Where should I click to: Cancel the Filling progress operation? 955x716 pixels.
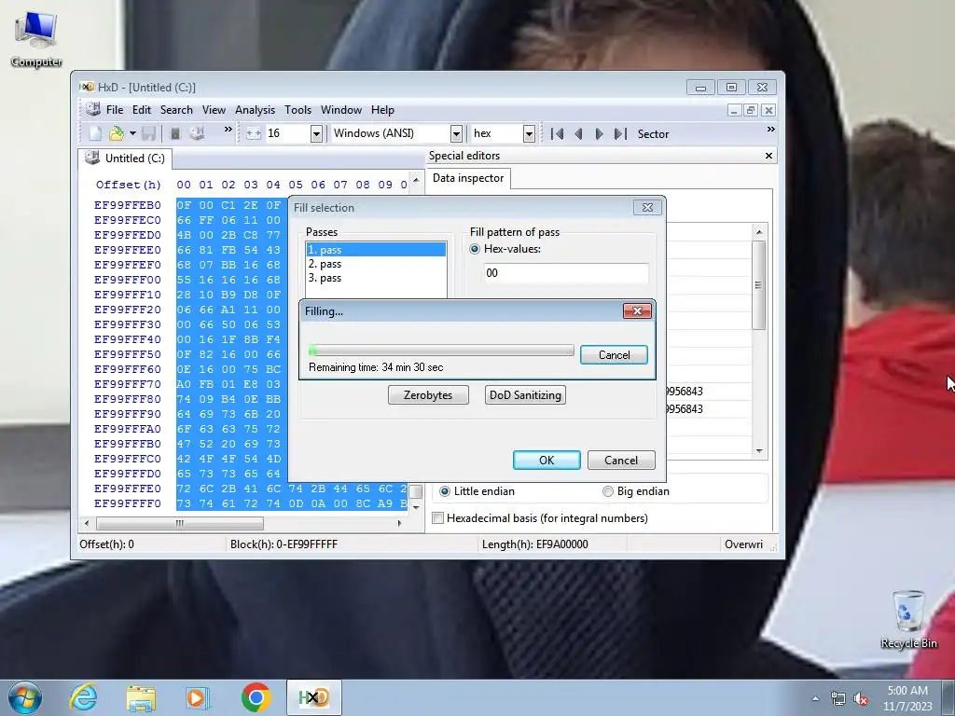pyautogui.click(x=614, y=355)
